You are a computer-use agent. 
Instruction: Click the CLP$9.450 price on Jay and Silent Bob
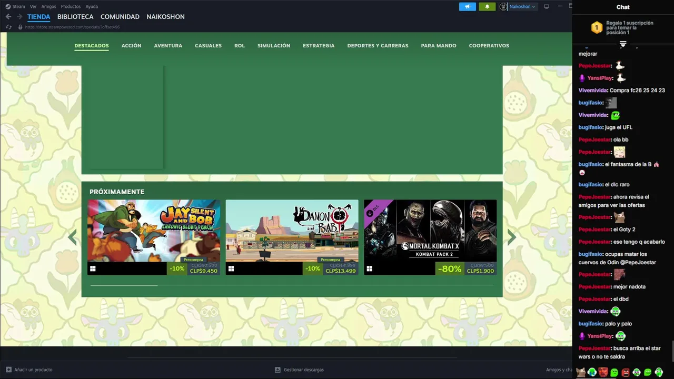[204, 271]
